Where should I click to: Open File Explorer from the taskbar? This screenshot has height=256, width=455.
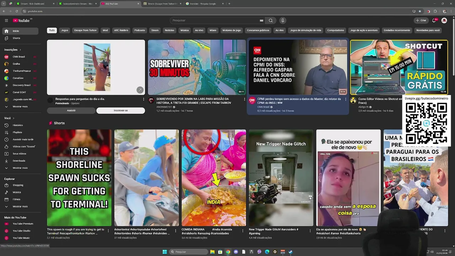(x=212, y=252)
